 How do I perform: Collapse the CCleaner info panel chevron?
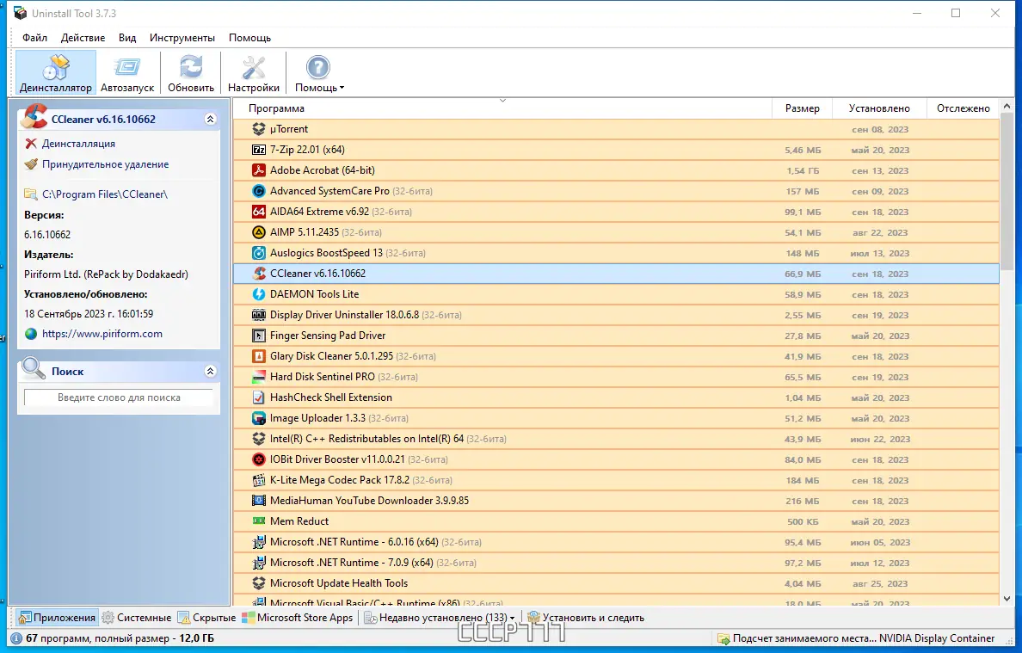(210, 119)
